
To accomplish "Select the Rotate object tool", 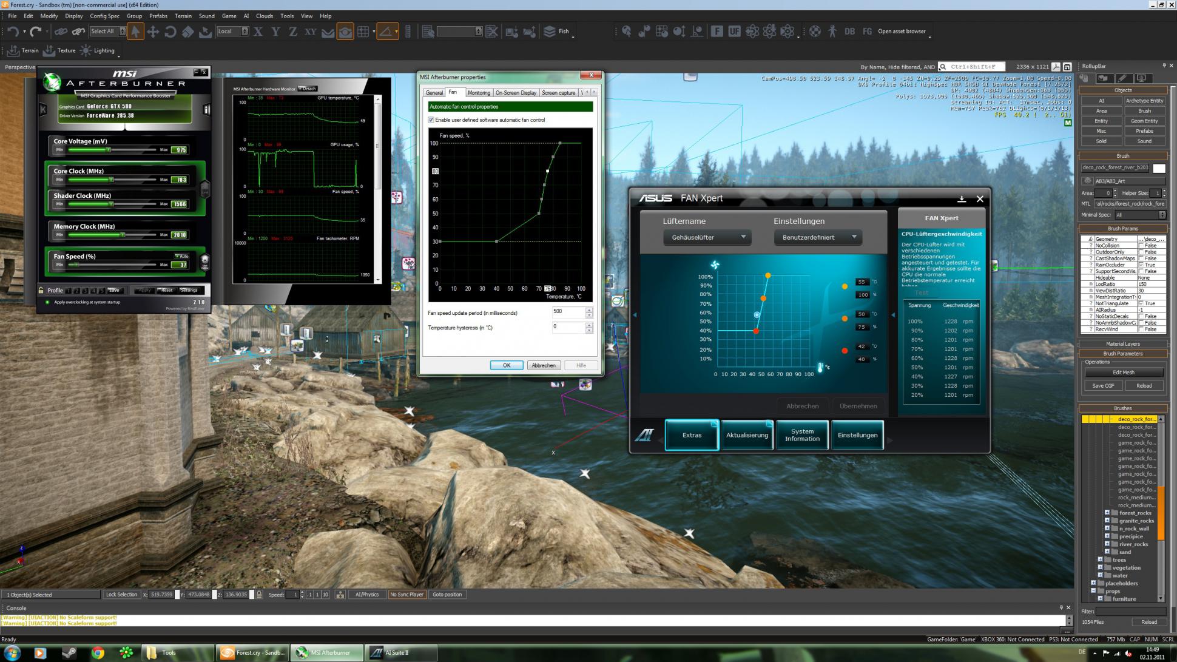I will [170, 32].
